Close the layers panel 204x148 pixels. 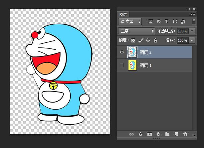(194, 9)
